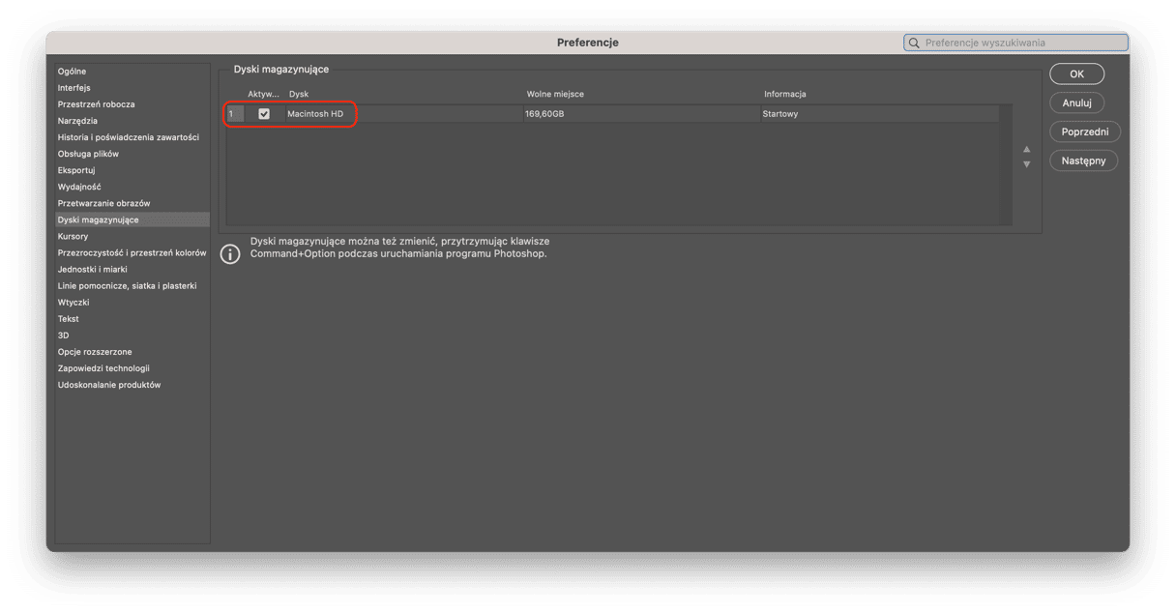Open the Wtyczki section
This screenshot has height=613, width=1176.
coord(73,302)
